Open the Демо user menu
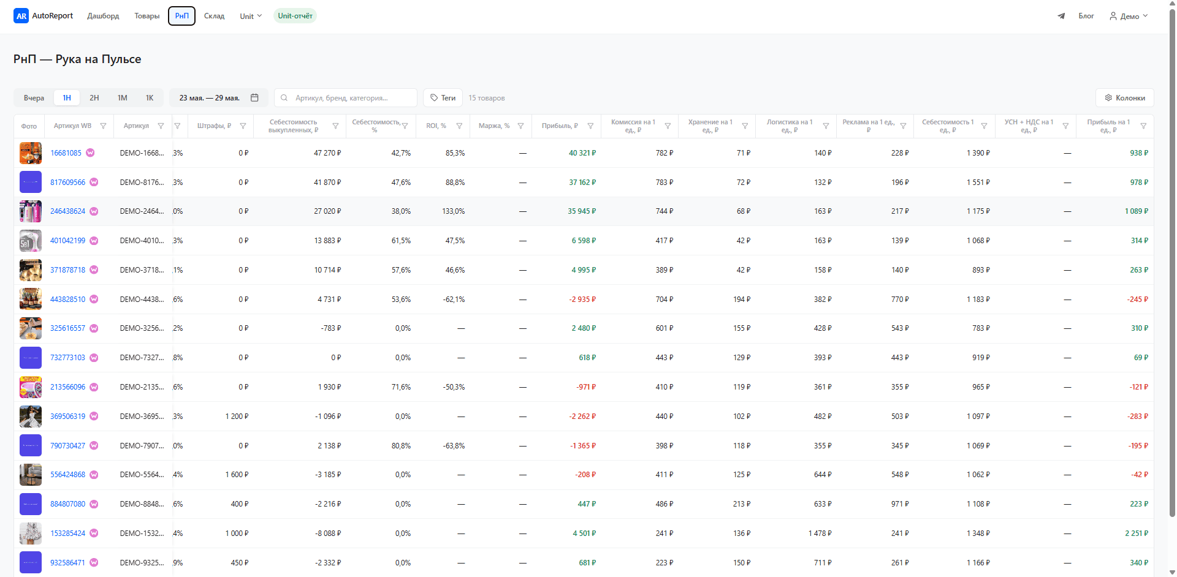 (1129, 16)
